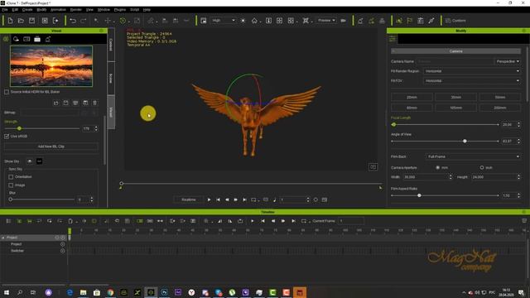530x298 pixels.
Task: Click the Export icon in toolbar
Action: (55, 21)
